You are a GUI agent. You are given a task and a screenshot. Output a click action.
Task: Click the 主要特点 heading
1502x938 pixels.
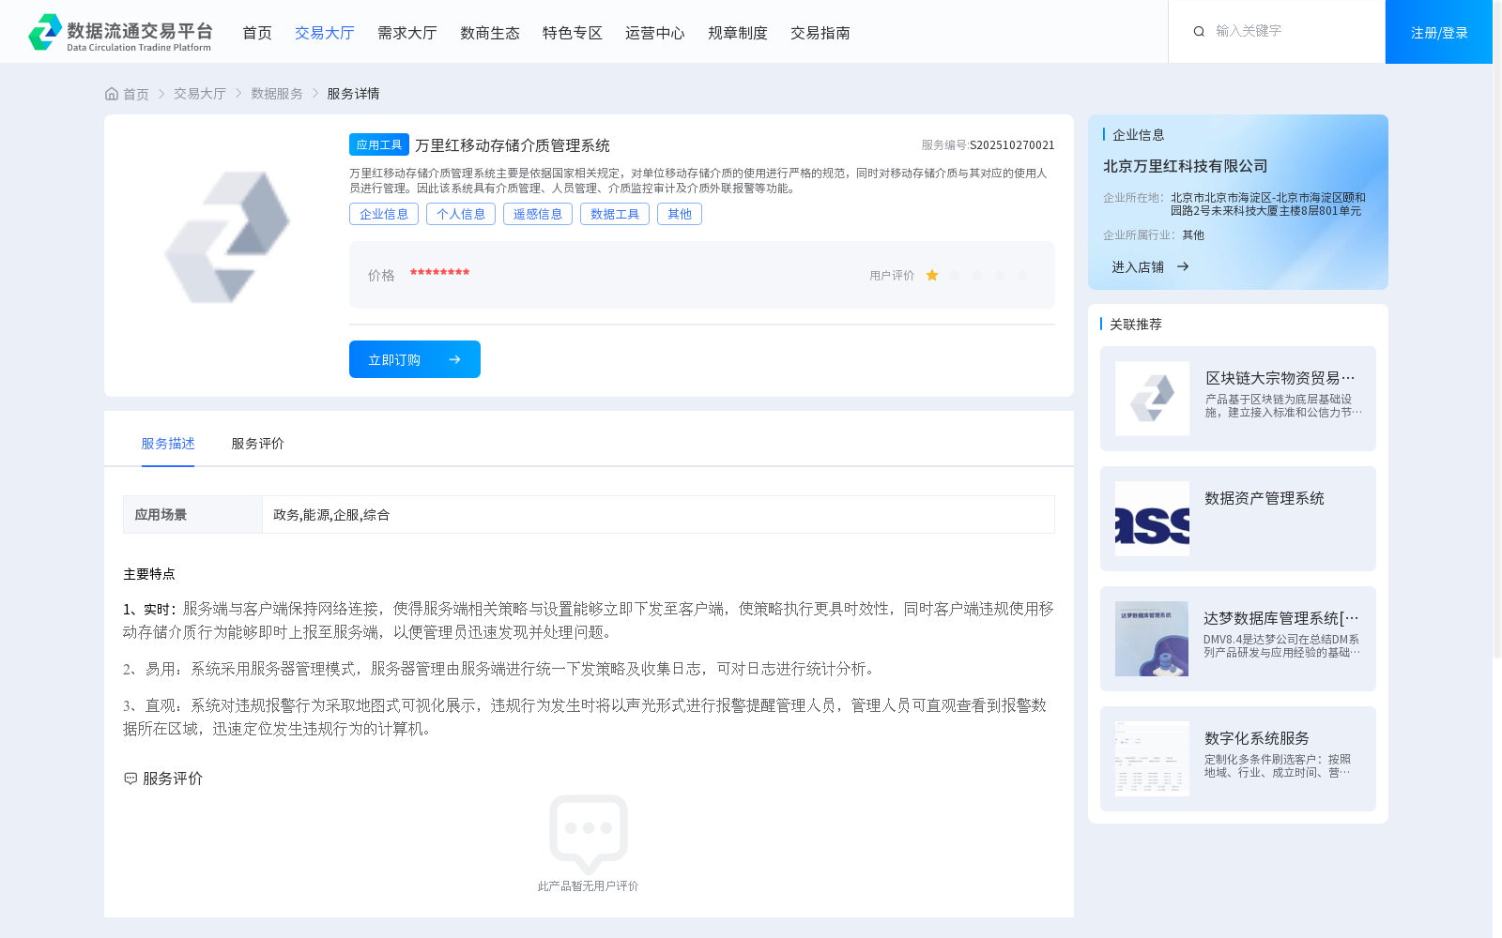tap(149, 574)
